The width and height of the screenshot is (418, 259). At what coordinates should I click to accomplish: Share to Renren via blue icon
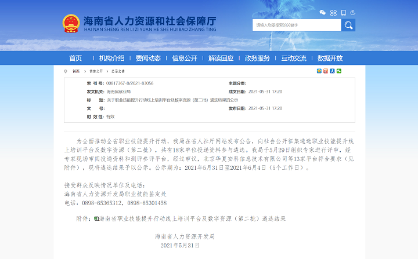[x=333, y=71]
